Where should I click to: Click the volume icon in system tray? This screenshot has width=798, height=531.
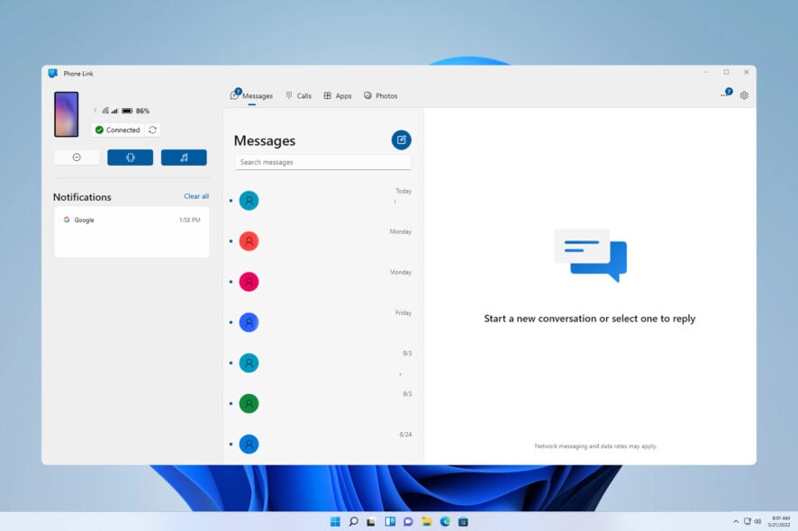[x=757, y=521]
